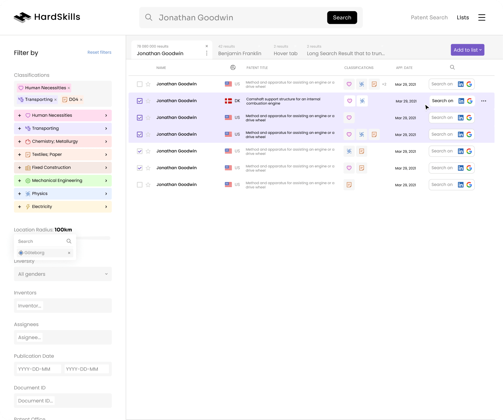Click the globe icon column header

coord(233,68)
